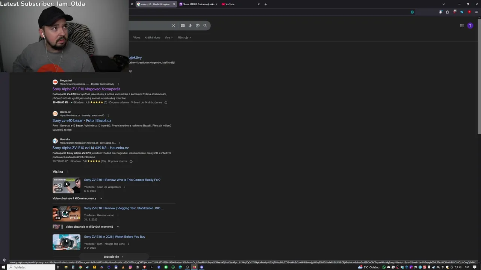Open the Windows Start menu
This screenshot has height=270, width=481.
3,267
